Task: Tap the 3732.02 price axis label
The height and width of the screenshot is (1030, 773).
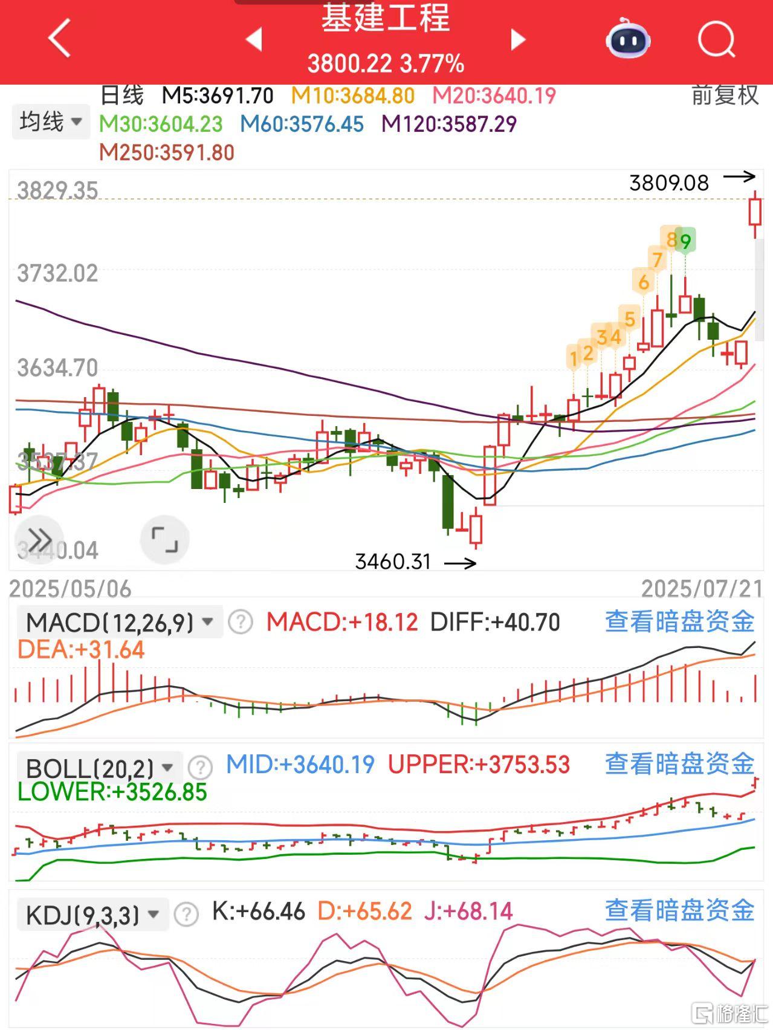Action: (57, 273)
